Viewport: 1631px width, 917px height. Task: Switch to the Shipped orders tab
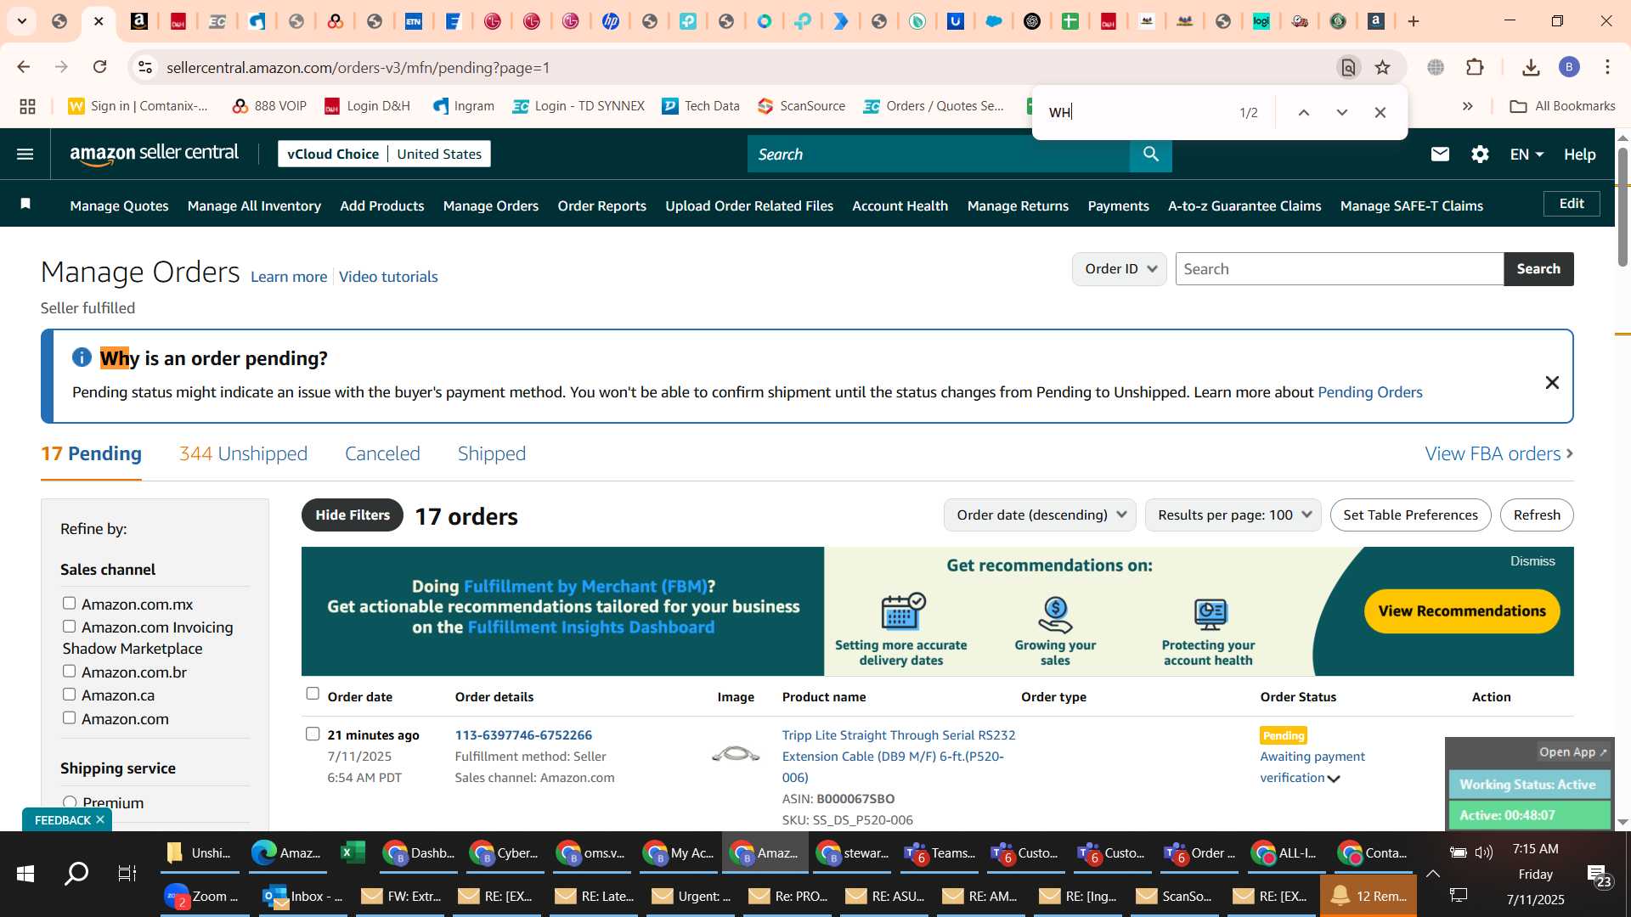click(x=492, y=453)
